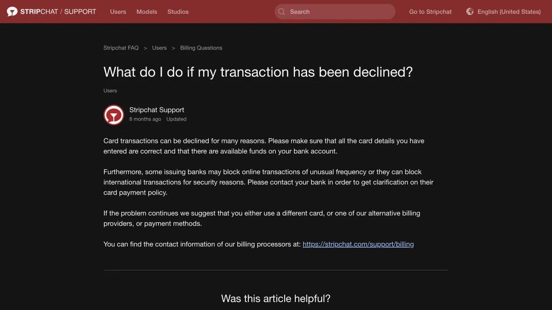Screen dimensions: 552x310
Task: Open the stripchat.com/support/billing link
Action: tap(358, 244)
